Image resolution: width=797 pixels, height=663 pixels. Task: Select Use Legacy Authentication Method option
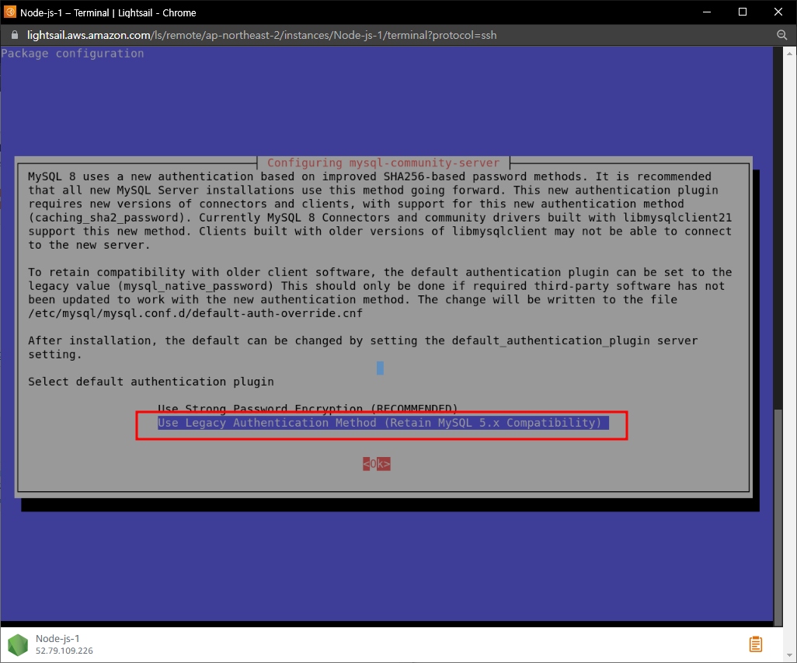[x=383, y=423]
